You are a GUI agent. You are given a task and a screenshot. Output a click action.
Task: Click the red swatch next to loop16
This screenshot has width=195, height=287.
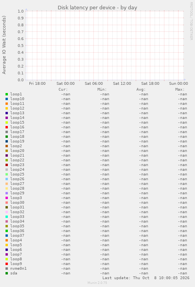[x=7, y=127]
